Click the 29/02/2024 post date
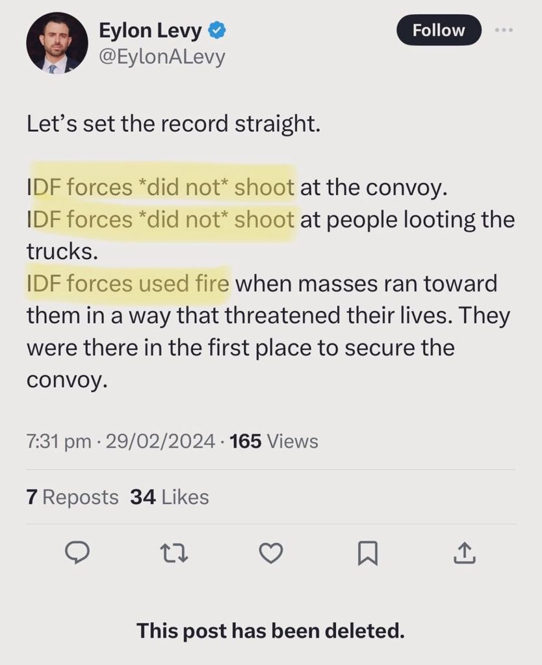The image size is (542, 665). [x=160, y=442]
